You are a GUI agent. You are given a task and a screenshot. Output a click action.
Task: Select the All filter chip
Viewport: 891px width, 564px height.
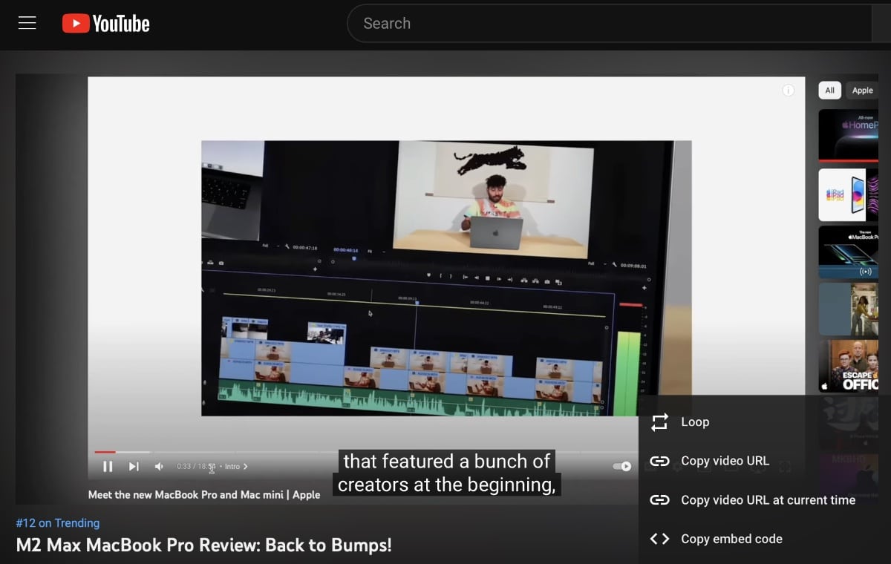click(x=829, y=91)
